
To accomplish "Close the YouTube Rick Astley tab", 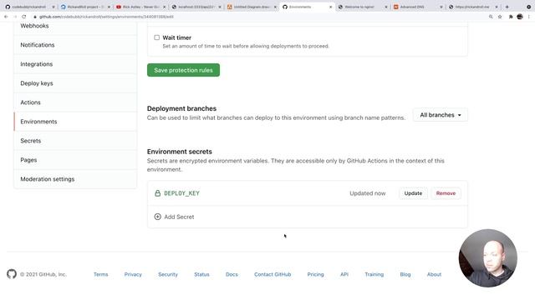I will (164, 7).
